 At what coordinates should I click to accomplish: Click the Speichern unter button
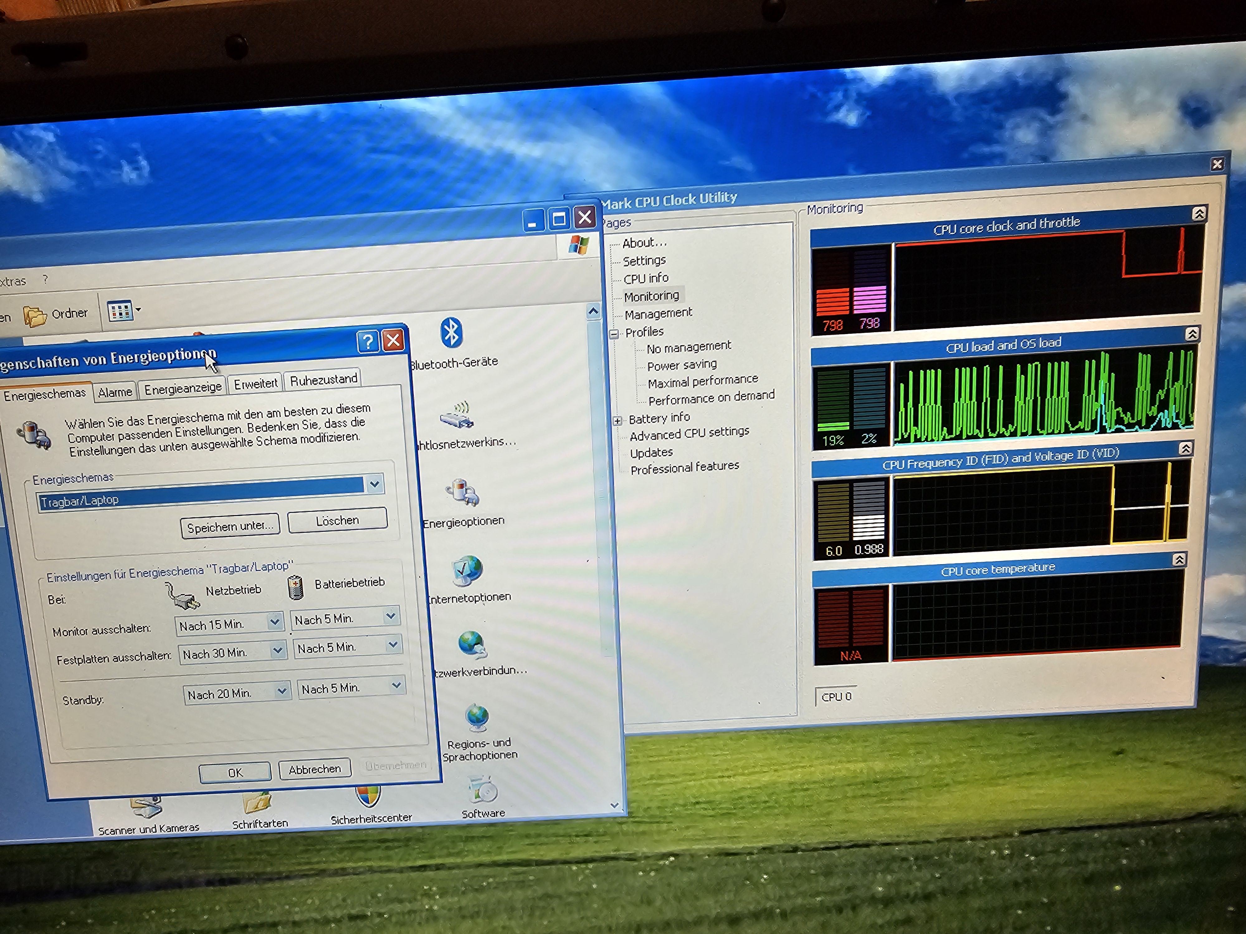pos(229,527)
